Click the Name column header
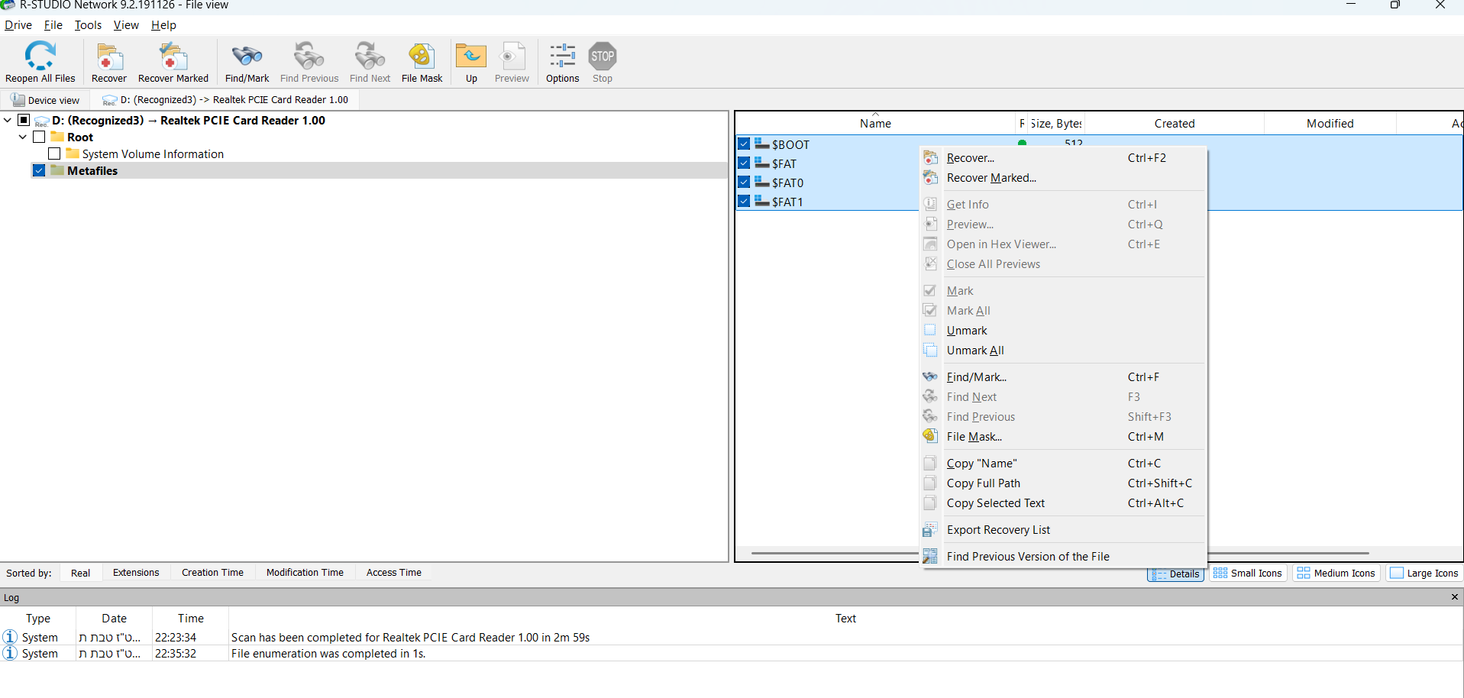 point(875,124)
